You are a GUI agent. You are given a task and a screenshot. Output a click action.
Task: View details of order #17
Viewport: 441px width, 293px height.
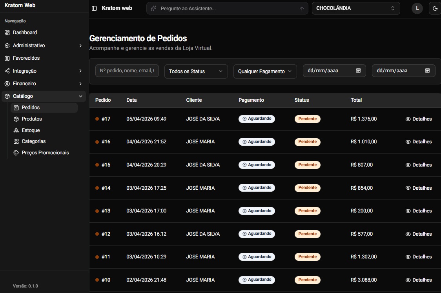coord(418,119)
